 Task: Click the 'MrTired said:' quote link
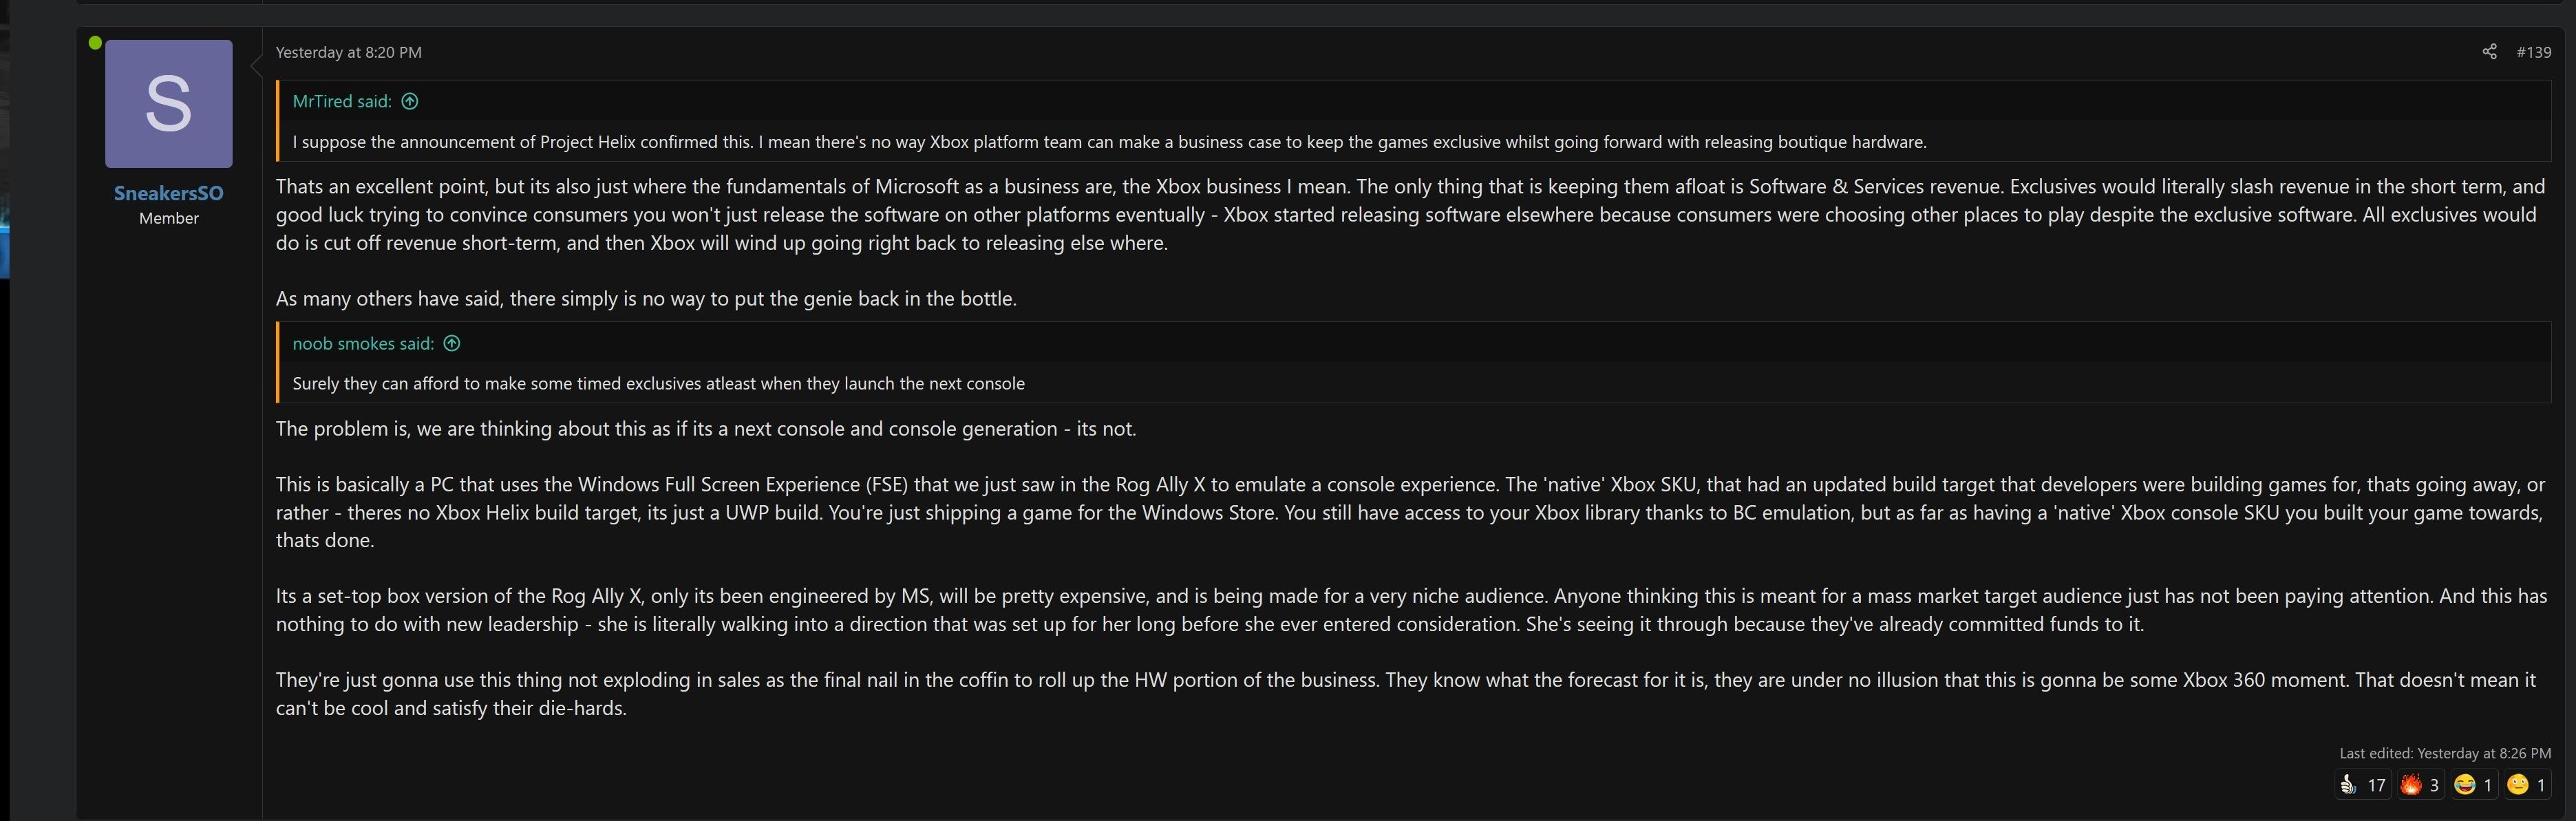342,101
